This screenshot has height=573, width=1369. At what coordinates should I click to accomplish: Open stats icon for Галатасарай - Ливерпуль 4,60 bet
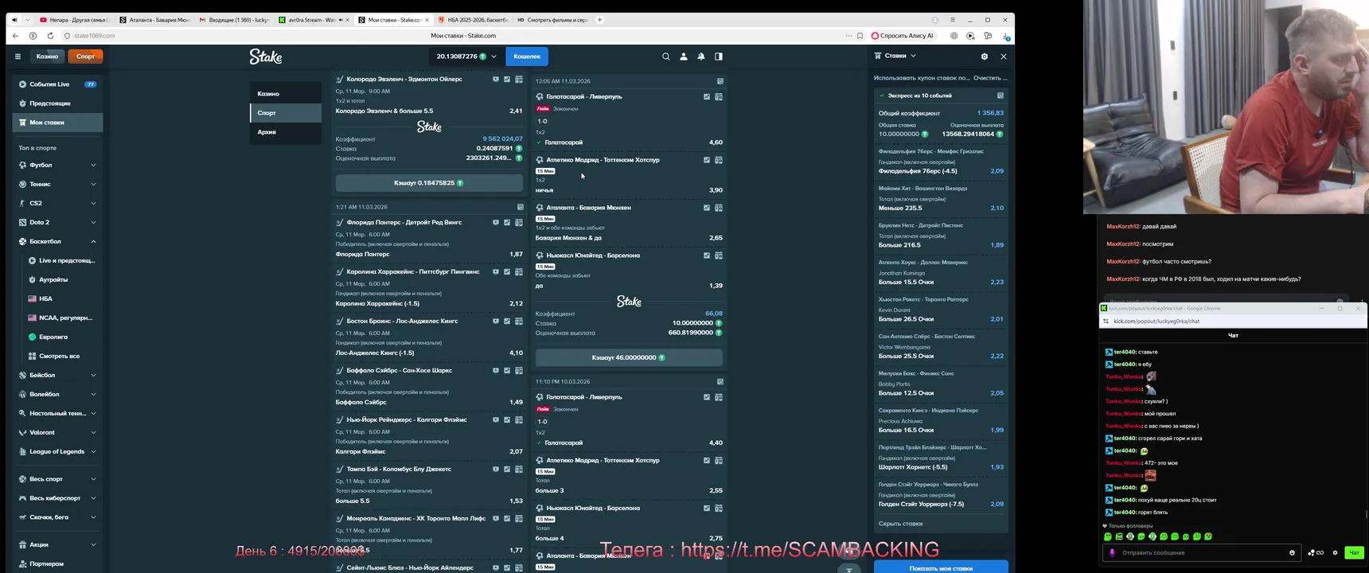(707, 97)
